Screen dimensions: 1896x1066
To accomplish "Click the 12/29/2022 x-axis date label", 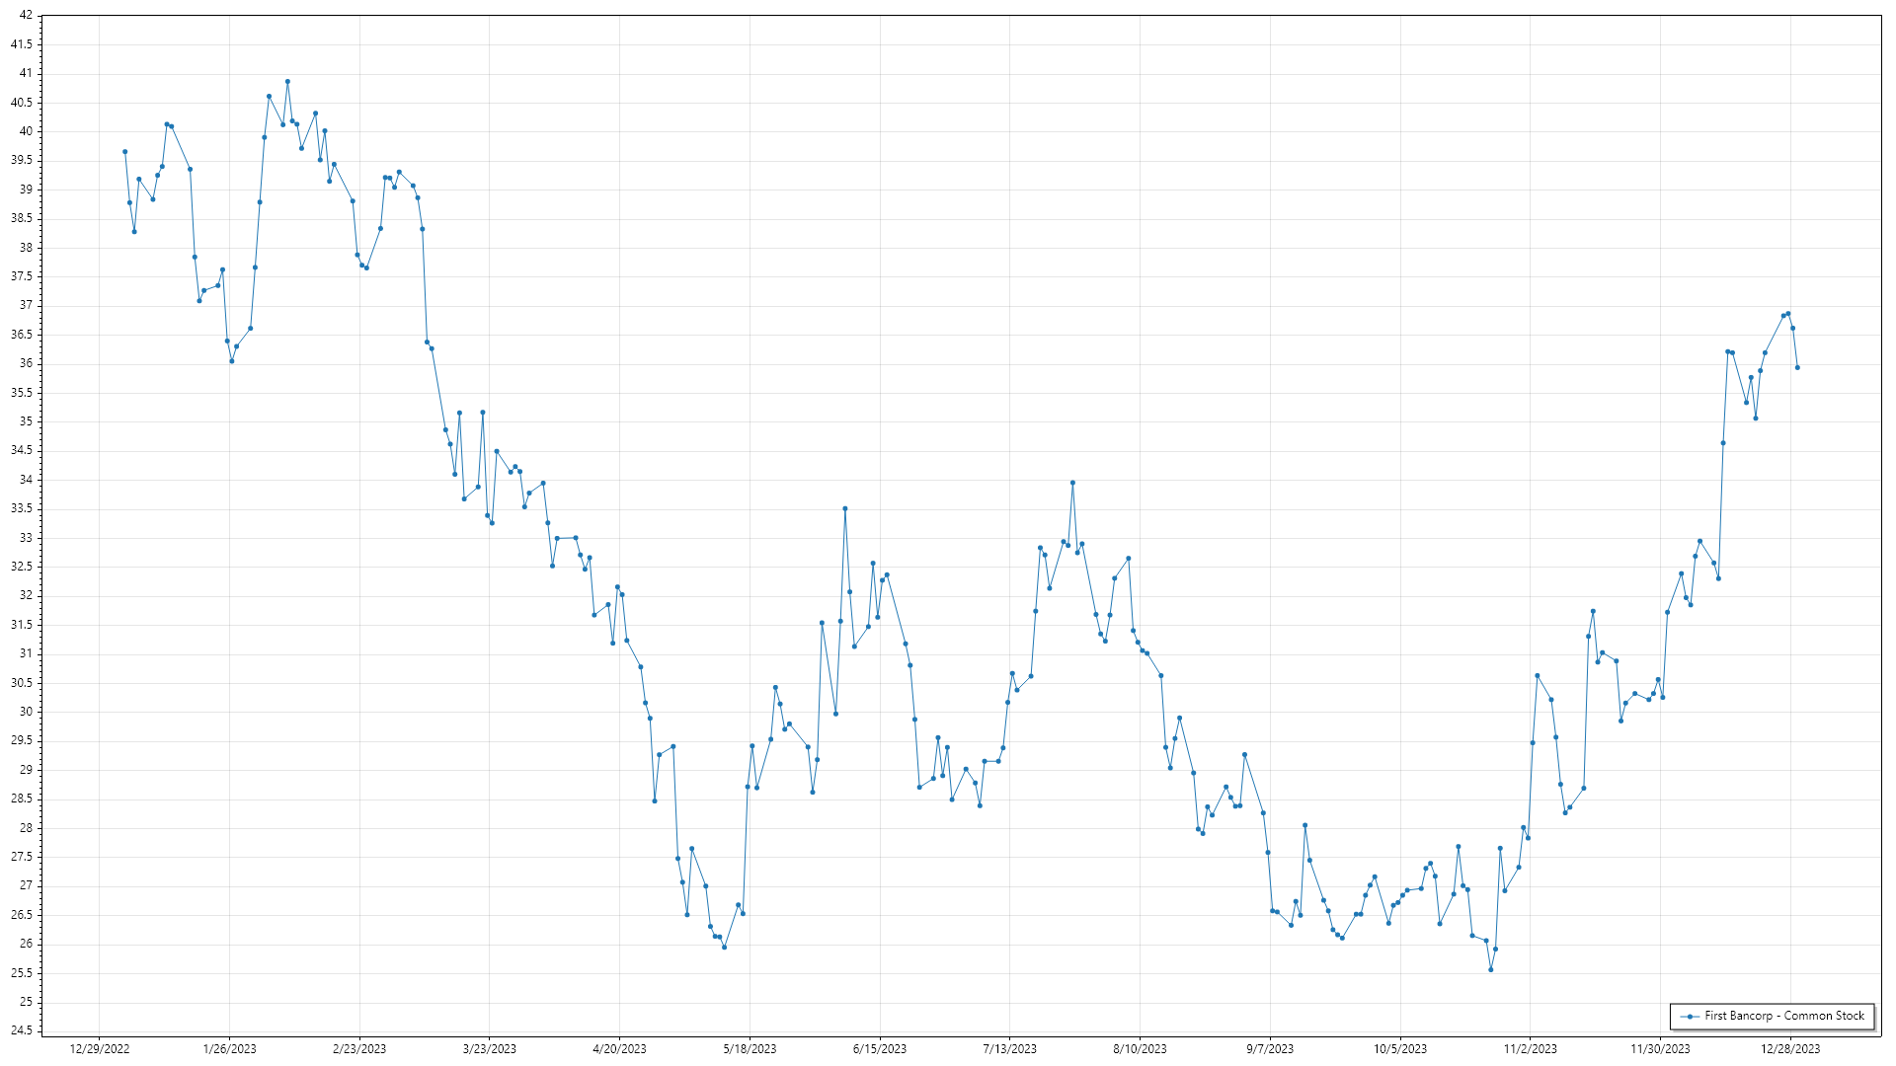I will (100, 1049).
